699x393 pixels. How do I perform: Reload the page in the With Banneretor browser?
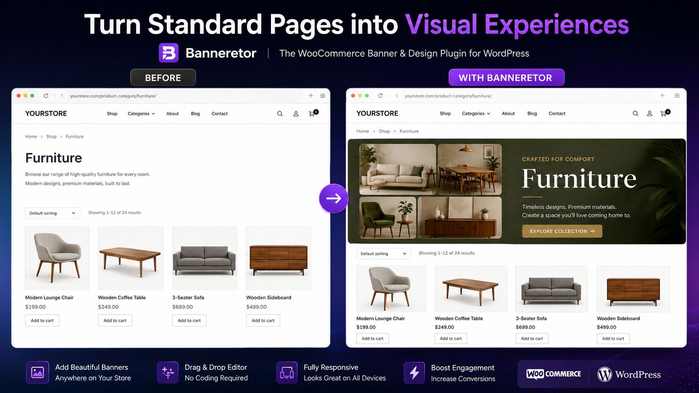tap(380, 96)
